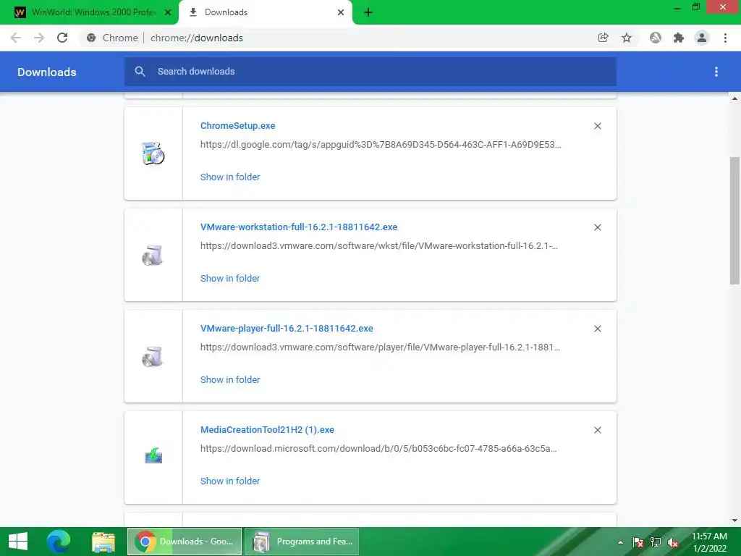Open the Chrome profile avatar
This screenshot has height=556, width=741.
pyautogui.click(x=702, y=38)
